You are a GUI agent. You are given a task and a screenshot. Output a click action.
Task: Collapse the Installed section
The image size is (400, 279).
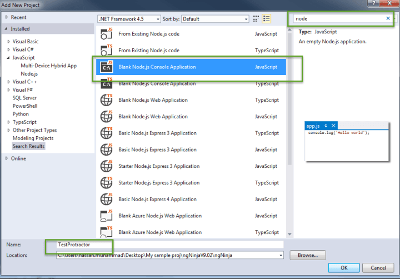(x=6, y=29)
